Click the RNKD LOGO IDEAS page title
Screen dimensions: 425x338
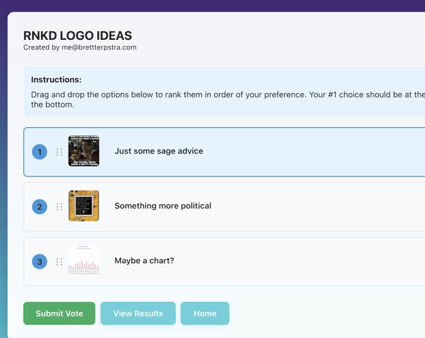tap(77, 36)
